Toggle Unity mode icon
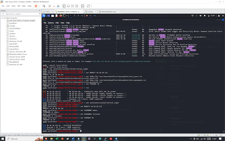The height and width of the screenshot is (141, 225). point(77,6)
